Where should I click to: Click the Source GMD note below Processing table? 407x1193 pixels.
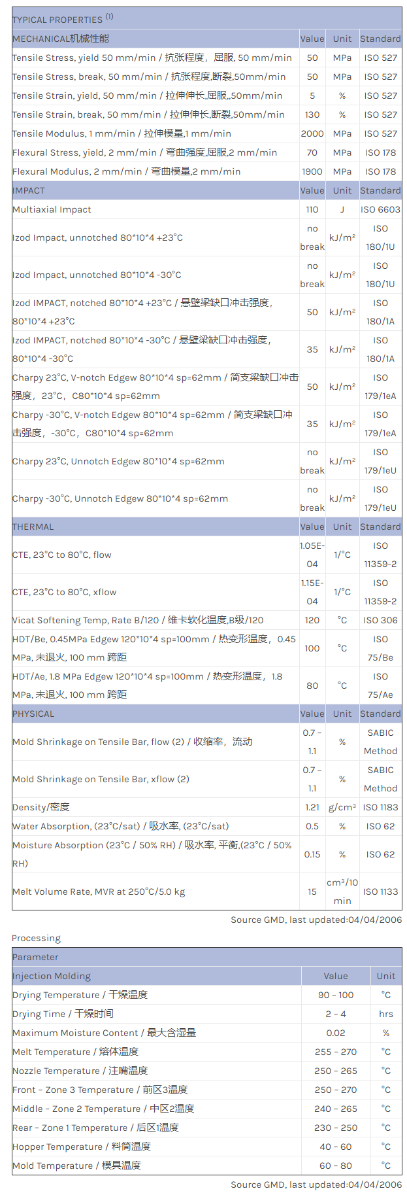pyautogui.click(x=316, y=1184)
